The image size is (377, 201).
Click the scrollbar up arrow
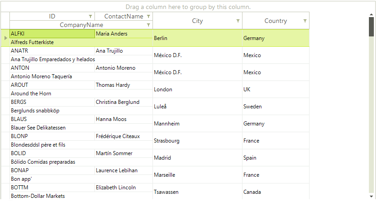tap(372, 15)
